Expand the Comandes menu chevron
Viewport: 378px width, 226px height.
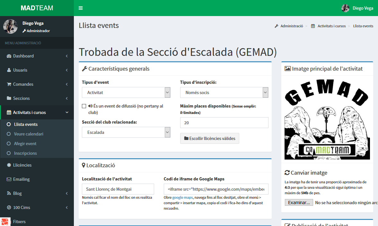(67, 84)
